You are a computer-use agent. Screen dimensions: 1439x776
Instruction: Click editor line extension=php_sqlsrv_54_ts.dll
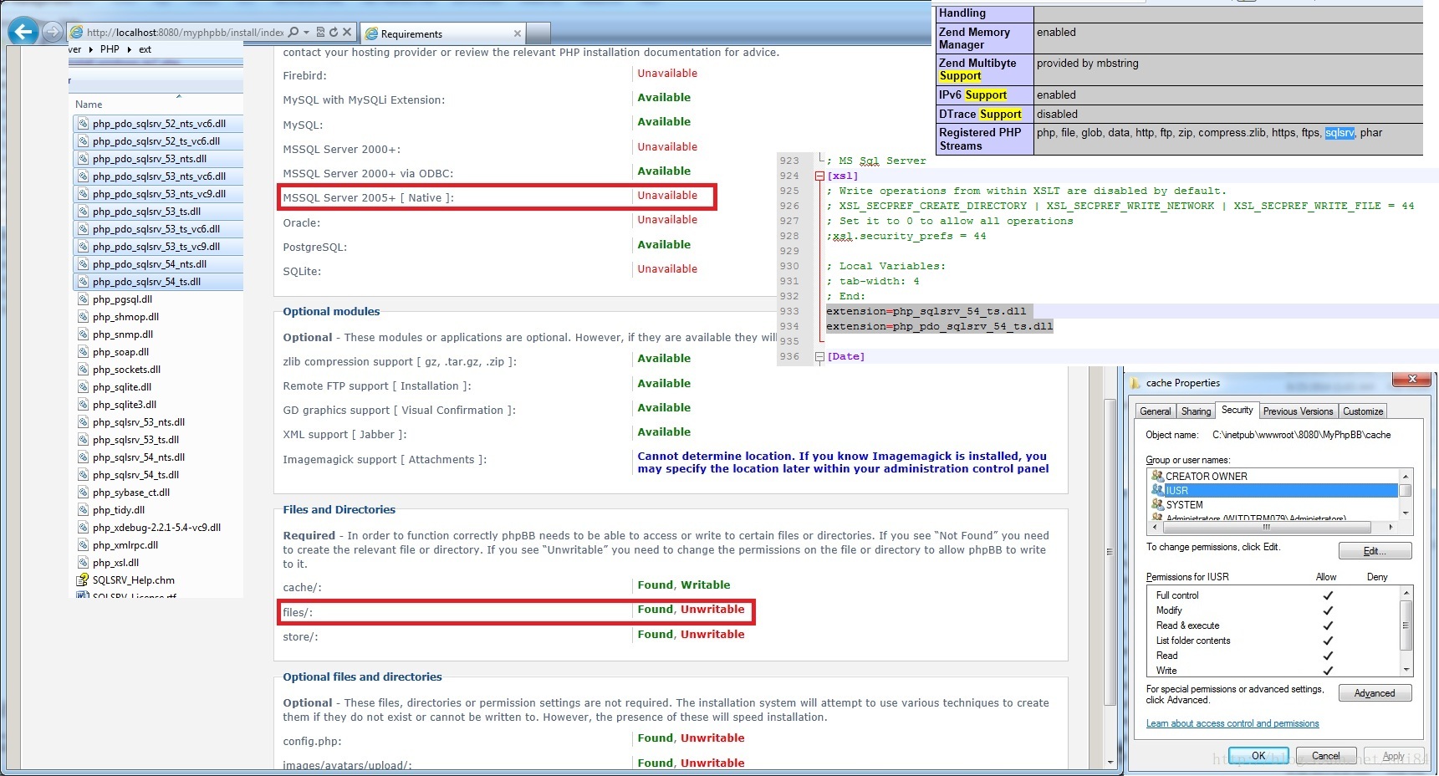(926, 311)
